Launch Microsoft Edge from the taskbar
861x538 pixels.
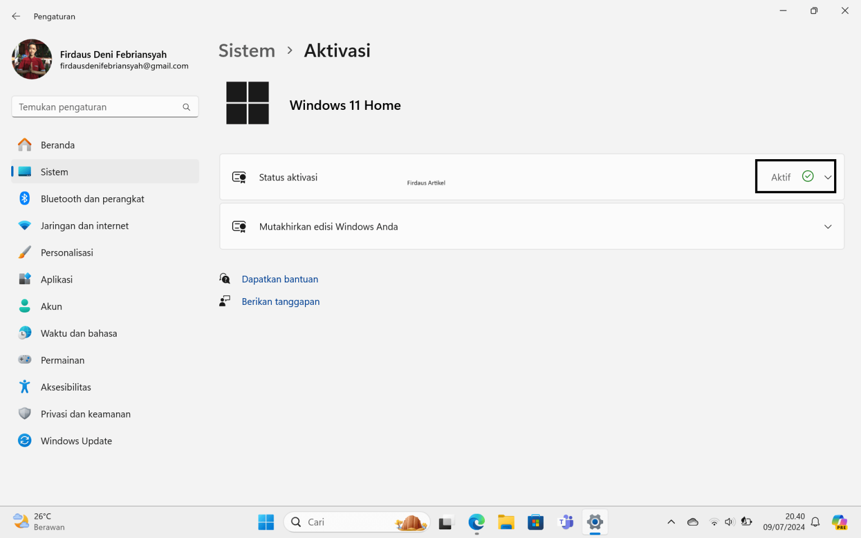point(476,522)
